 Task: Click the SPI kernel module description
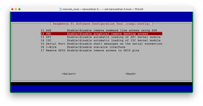[114, 37]
